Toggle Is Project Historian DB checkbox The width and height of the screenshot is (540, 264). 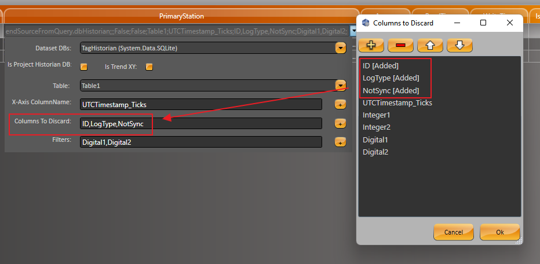[x=84, y=67]
